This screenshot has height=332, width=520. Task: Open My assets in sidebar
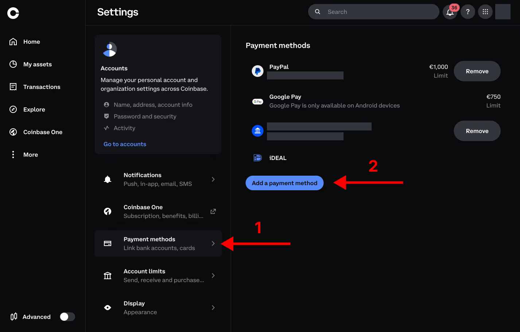tap(38, 64)
